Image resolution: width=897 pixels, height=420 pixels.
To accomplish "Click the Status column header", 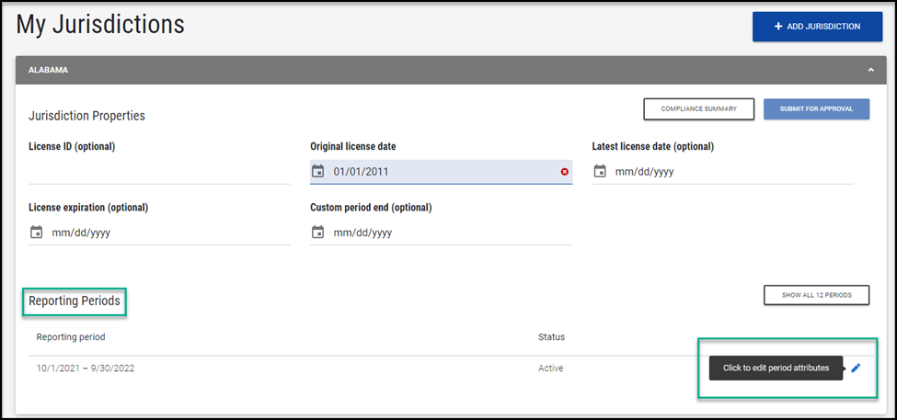I will coord(551,337).
